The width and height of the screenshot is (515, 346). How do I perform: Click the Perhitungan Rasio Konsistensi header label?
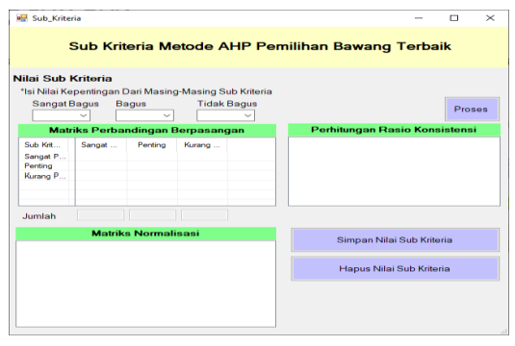(x=394, y=130)
